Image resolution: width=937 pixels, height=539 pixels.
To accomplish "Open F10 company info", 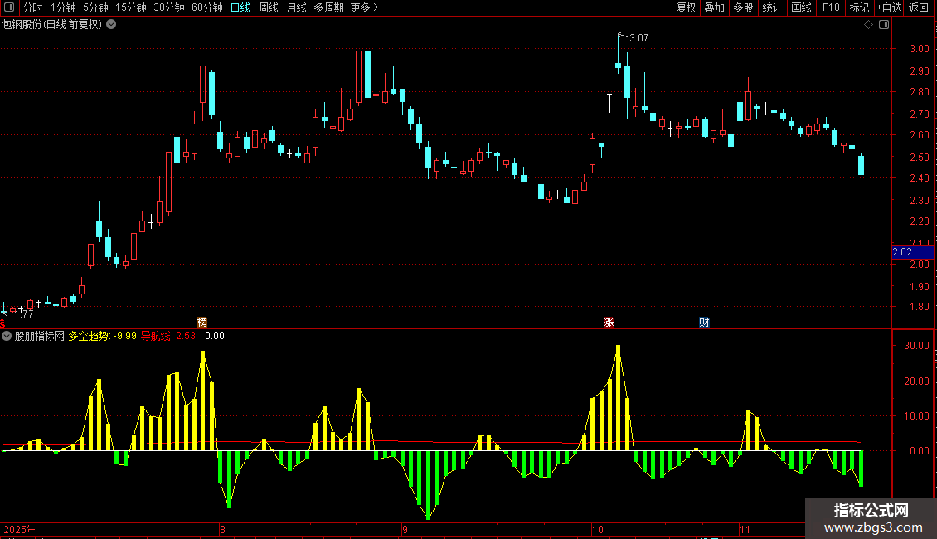I will [831, 7].
